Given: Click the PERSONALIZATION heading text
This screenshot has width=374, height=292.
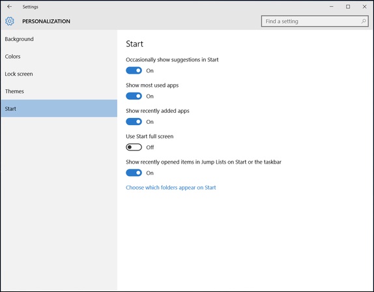Looking at the screenshot, I should click(46, 22).
